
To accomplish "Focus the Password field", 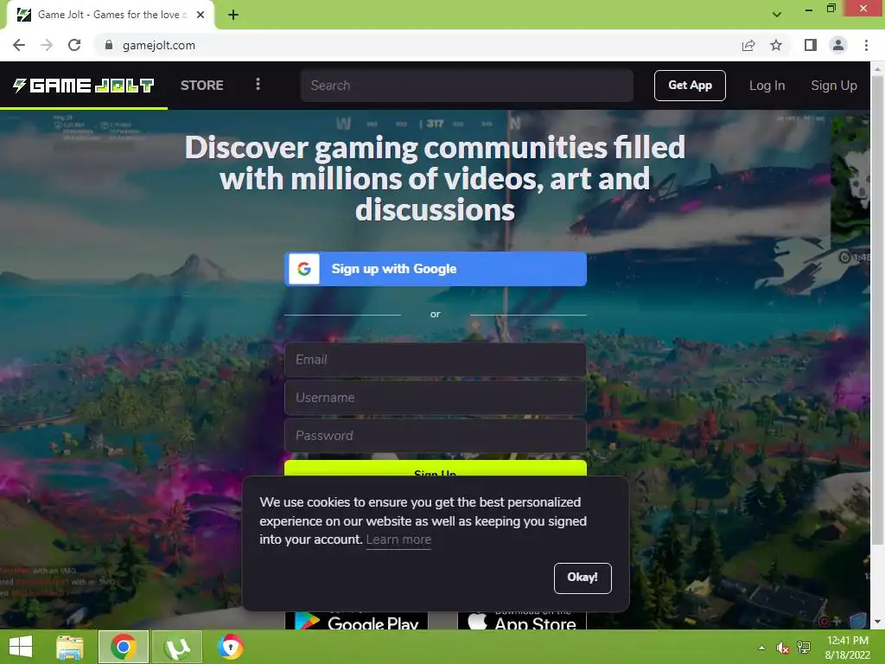I will pos(436,436).
